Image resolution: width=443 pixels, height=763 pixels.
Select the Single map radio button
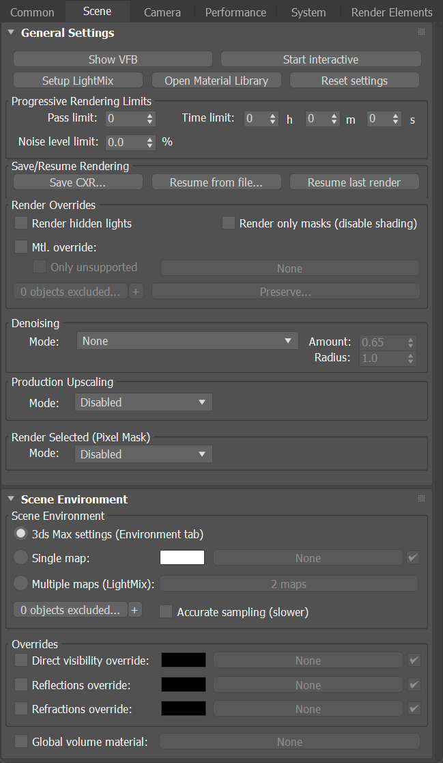[x=20, y=557]
